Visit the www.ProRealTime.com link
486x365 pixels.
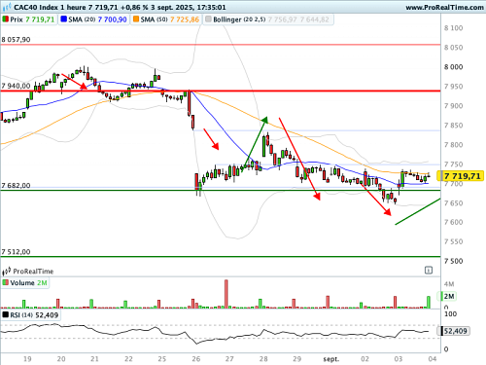(x=444, y=7)
